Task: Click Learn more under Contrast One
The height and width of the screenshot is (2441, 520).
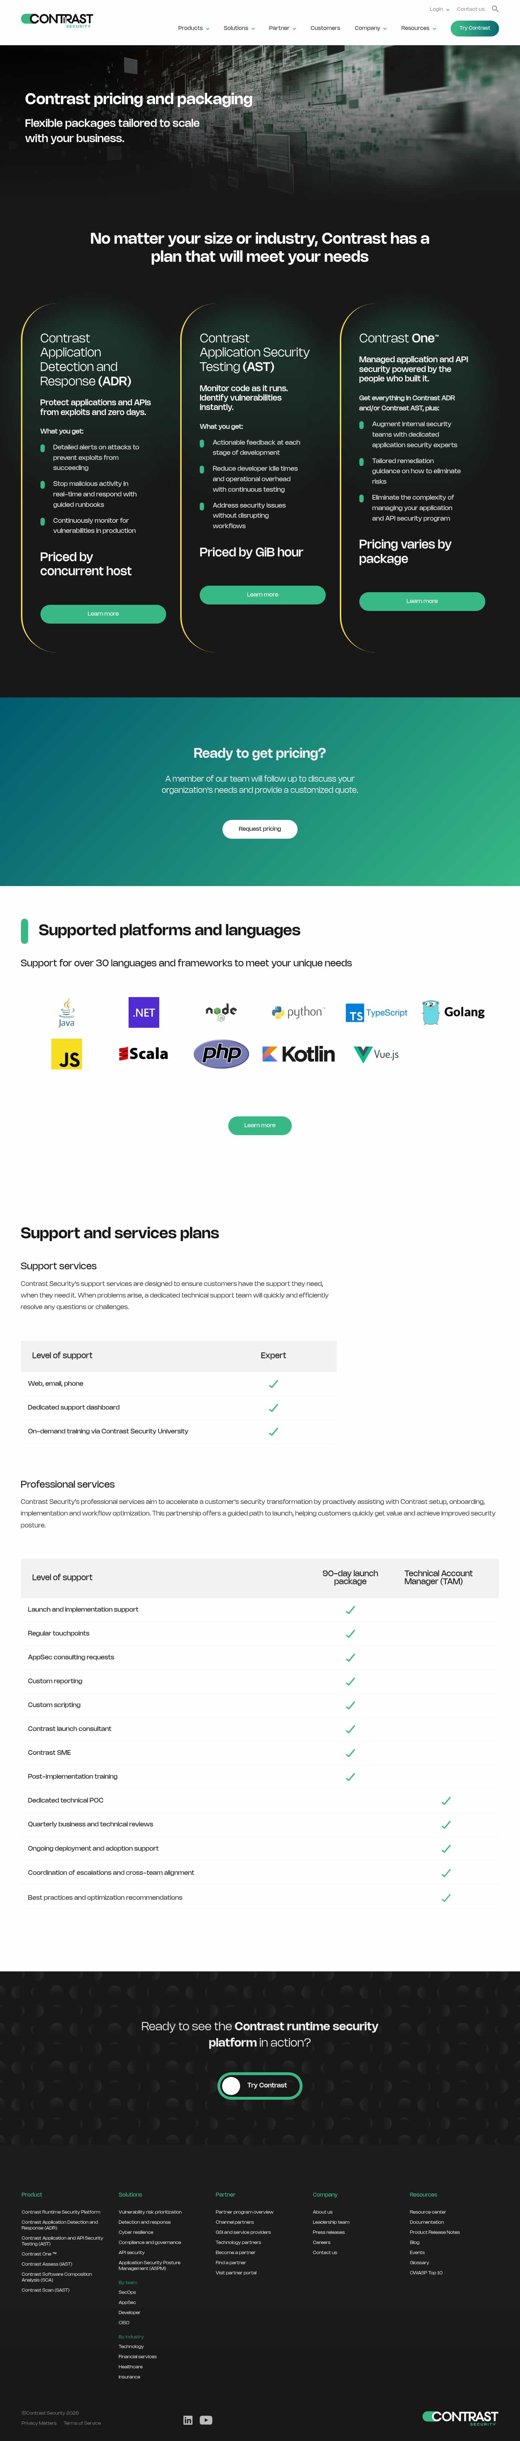Action: (x=421, y=601)
